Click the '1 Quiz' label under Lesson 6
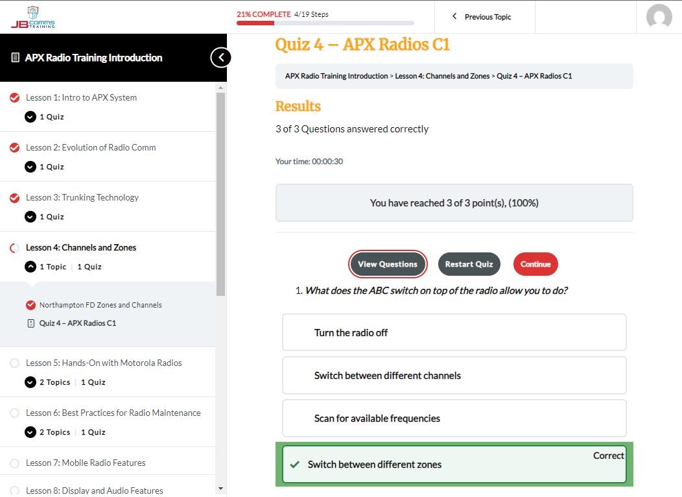 click(93, 432)
